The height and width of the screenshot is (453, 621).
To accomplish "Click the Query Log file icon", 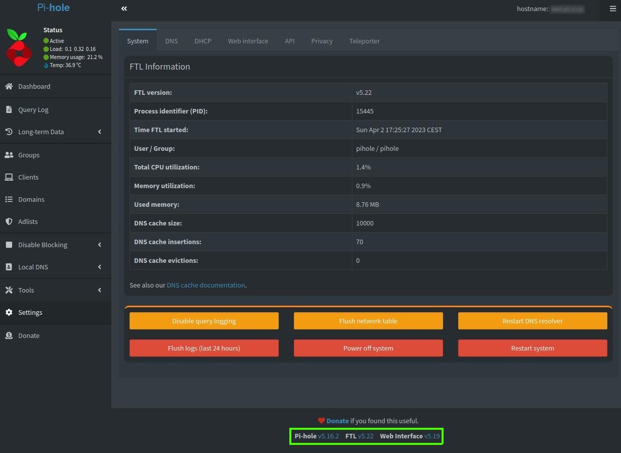I will point(9,109).
